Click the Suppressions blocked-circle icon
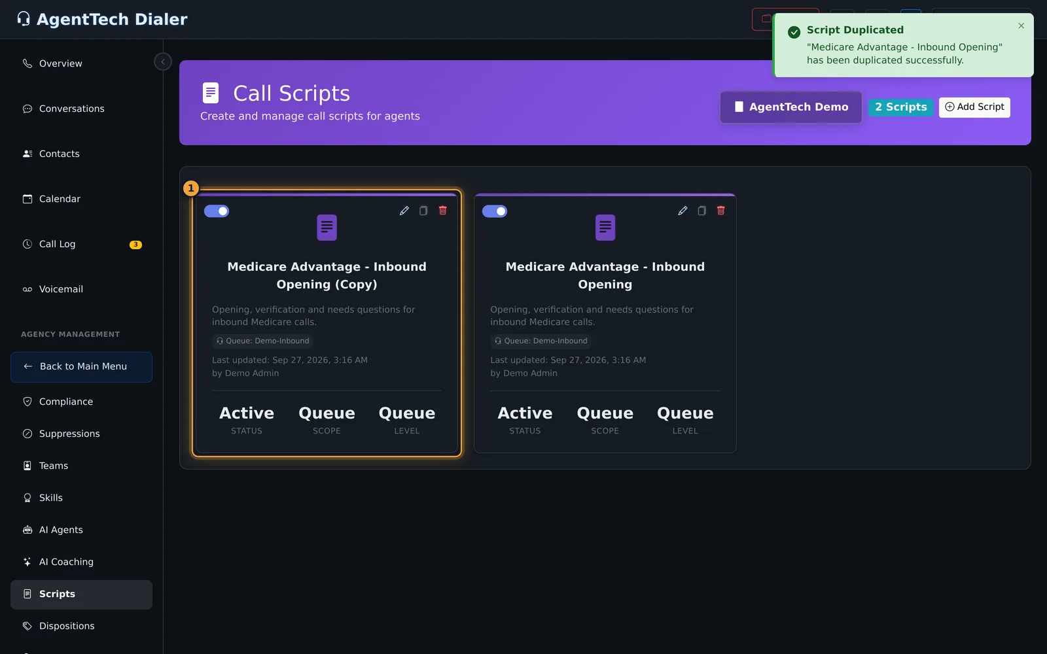Viewport: 1047px width, 654px height. tap(27, 434)
